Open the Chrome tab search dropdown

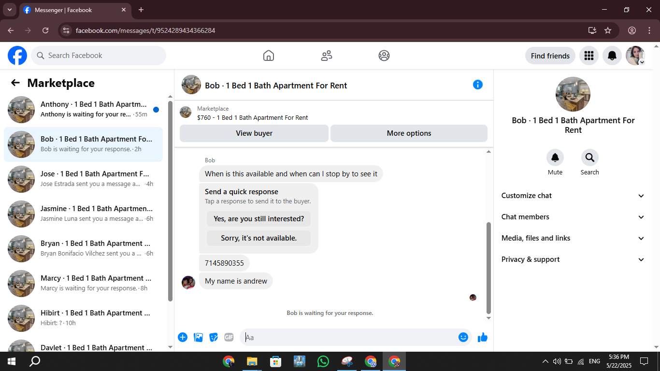9,10
